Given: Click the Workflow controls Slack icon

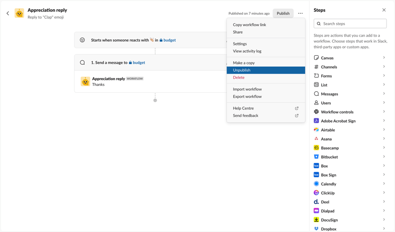Looking at the screenshot, I should [x=316, y=112].
